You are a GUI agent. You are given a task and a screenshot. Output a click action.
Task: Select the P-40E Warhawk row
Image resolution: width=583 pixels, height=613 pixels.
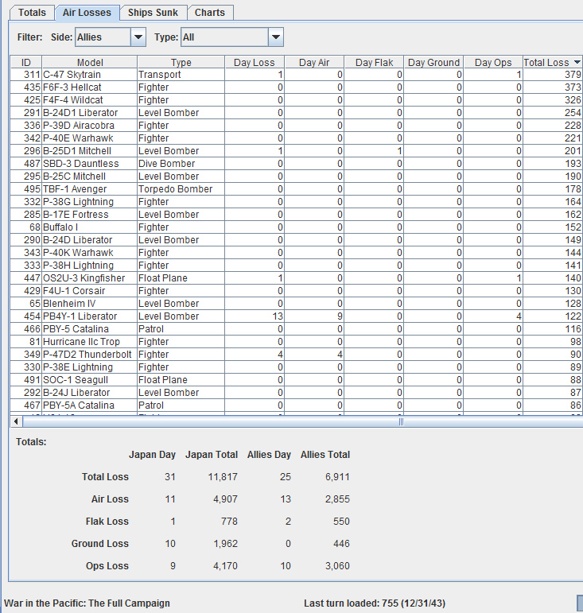coord(297,138)
